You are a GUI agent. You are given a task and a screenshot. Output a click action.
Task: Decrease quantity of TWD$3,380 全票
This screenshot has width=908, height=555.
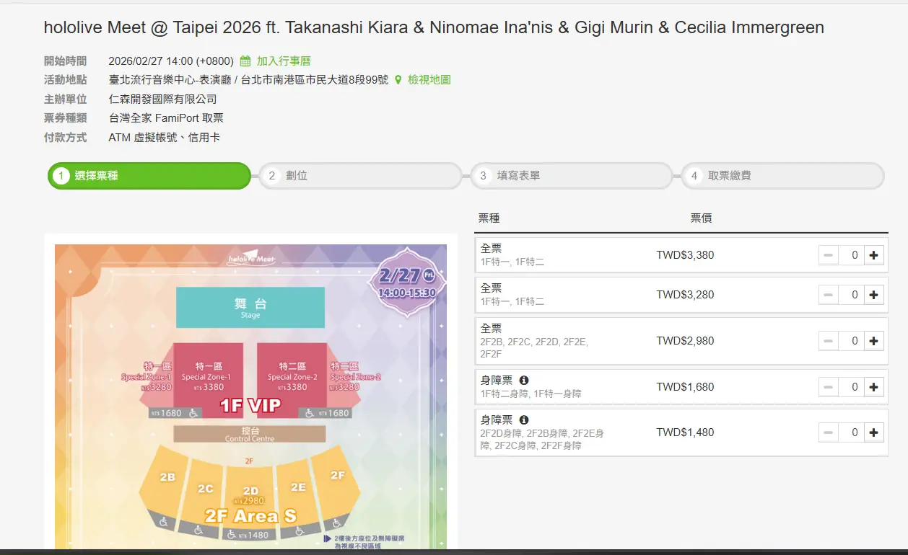(x=829, y=255)
